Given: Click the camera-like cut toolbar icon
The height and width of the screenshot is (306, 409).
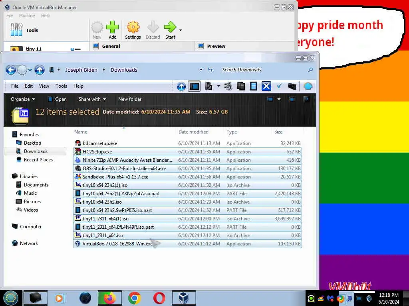Looking at the screenshot, I should (228, 86).
